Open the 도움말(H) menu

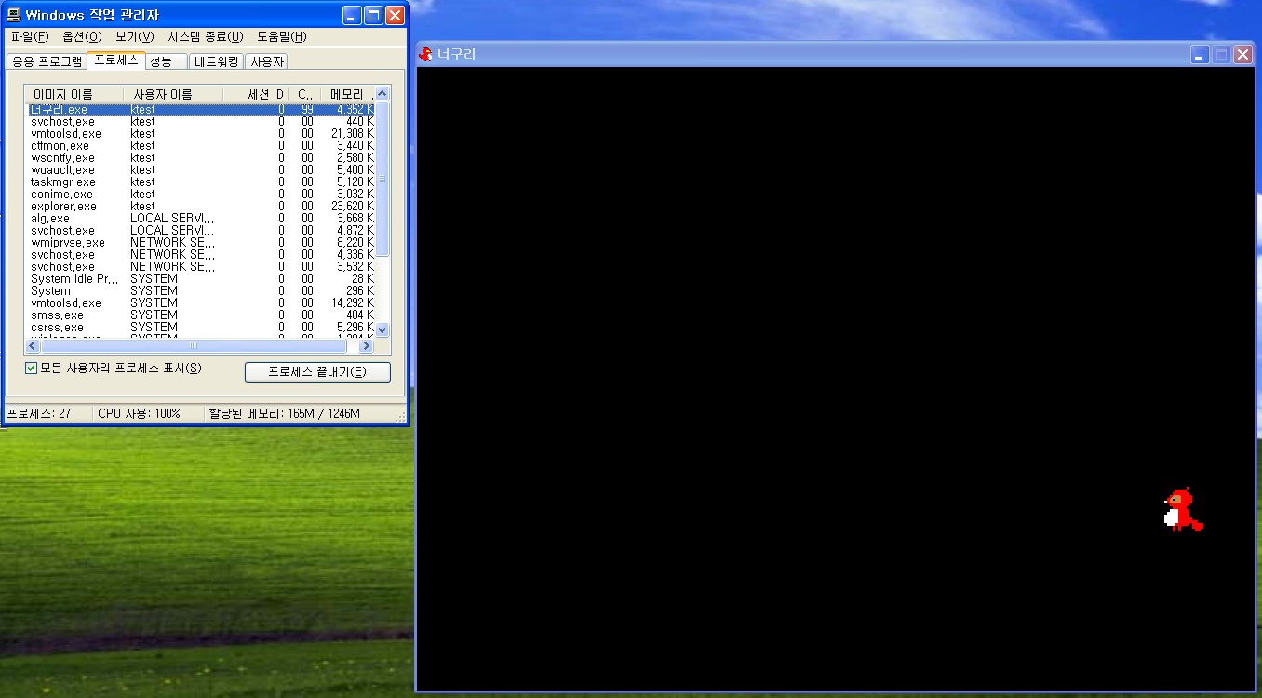282,36
